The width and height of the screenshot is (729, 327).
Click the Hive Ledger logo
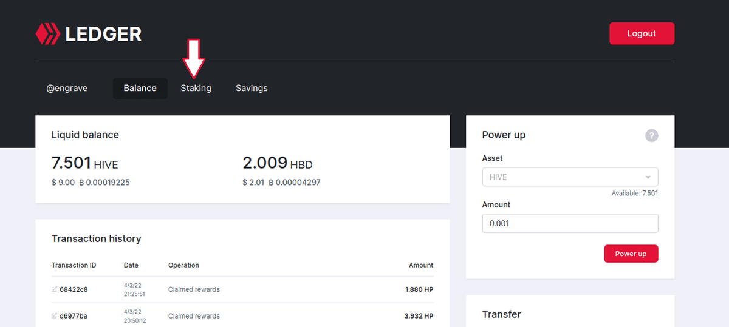[x=89, y=34]
